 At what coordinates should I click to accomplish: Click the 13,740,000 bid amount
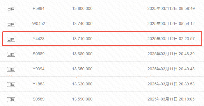[x=82, y=24]
